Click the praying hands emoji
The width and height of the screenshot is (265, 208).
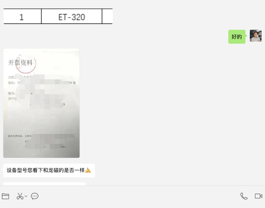point(88,170)
